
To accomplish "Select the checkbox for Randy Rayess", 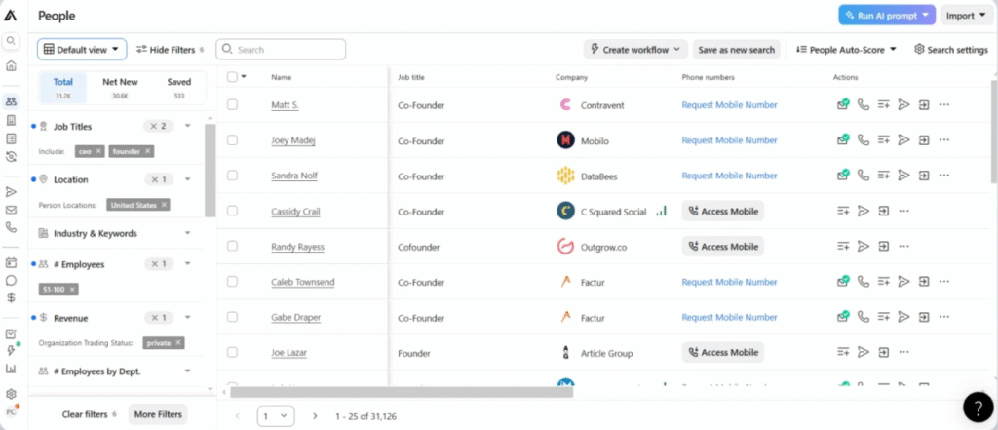I will (232, 246).
